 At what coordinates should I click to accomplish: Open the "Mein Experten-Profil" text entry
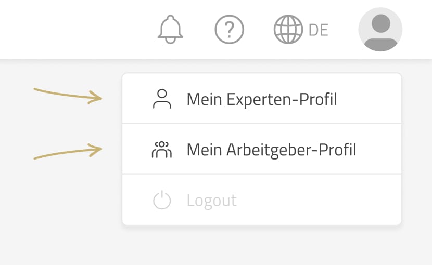[x=262, y=99]
